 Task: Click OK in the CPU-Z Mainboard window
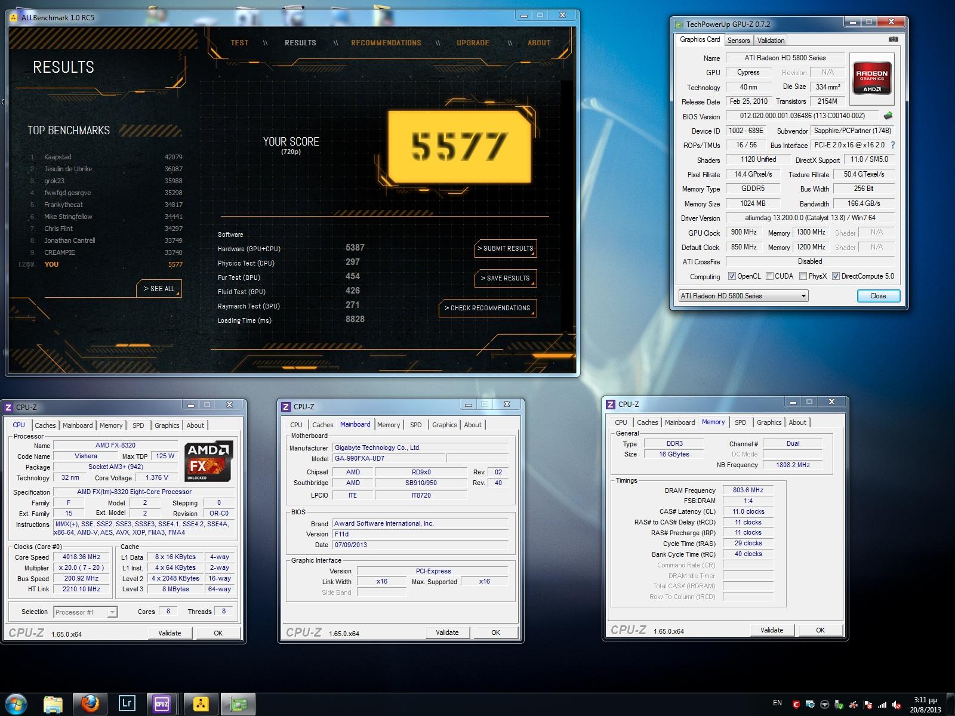pos(495,632)
